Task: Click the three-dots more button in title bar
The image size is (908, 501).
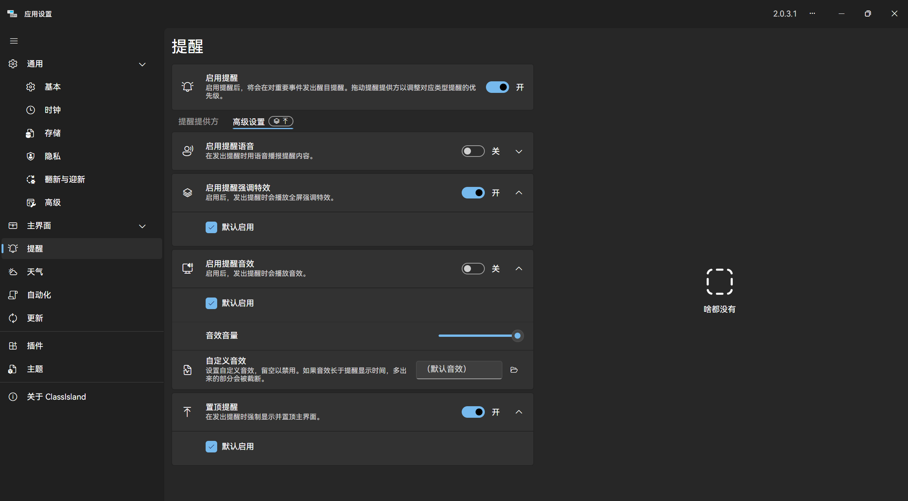Action: pyautogui.click(x=812, y=13)
